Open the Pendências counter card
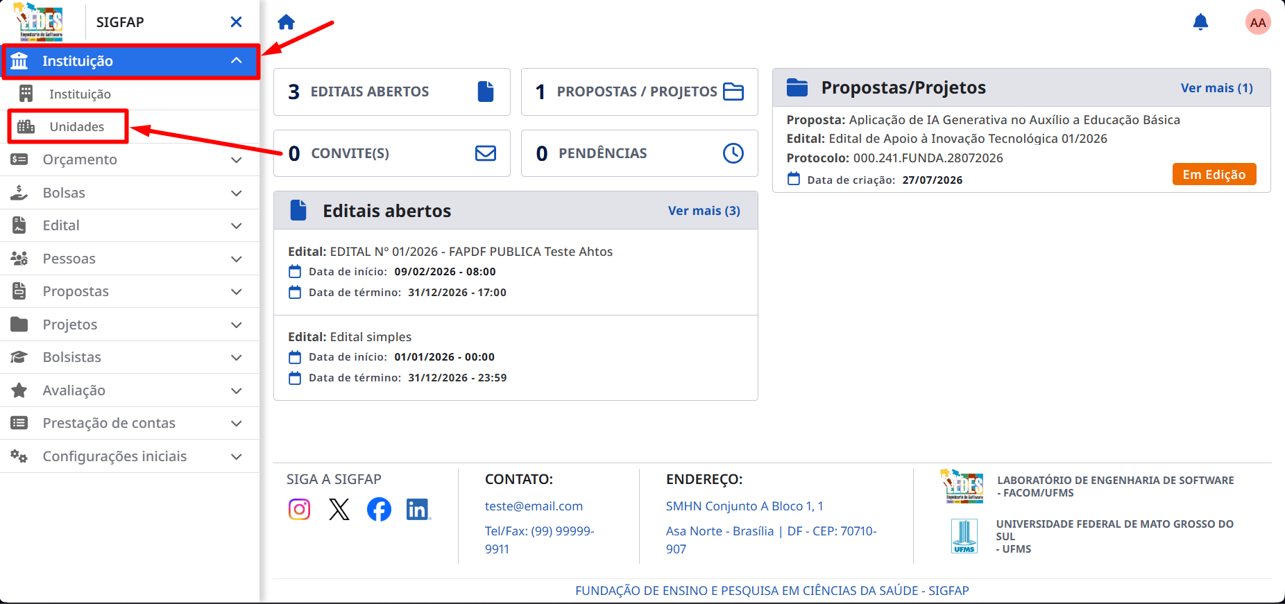 pyautogui.click(x=639, y=153)
